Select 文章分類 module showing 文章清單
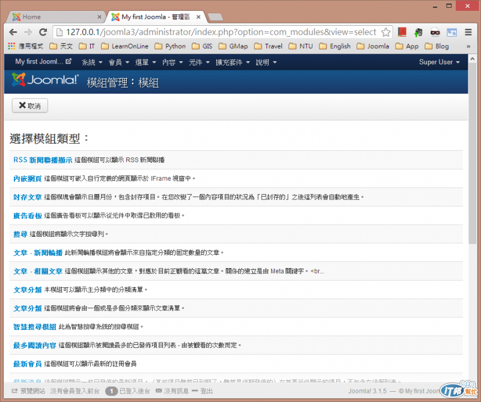The image size is (481, 402). pyautogui.click(x=28, y=308)
